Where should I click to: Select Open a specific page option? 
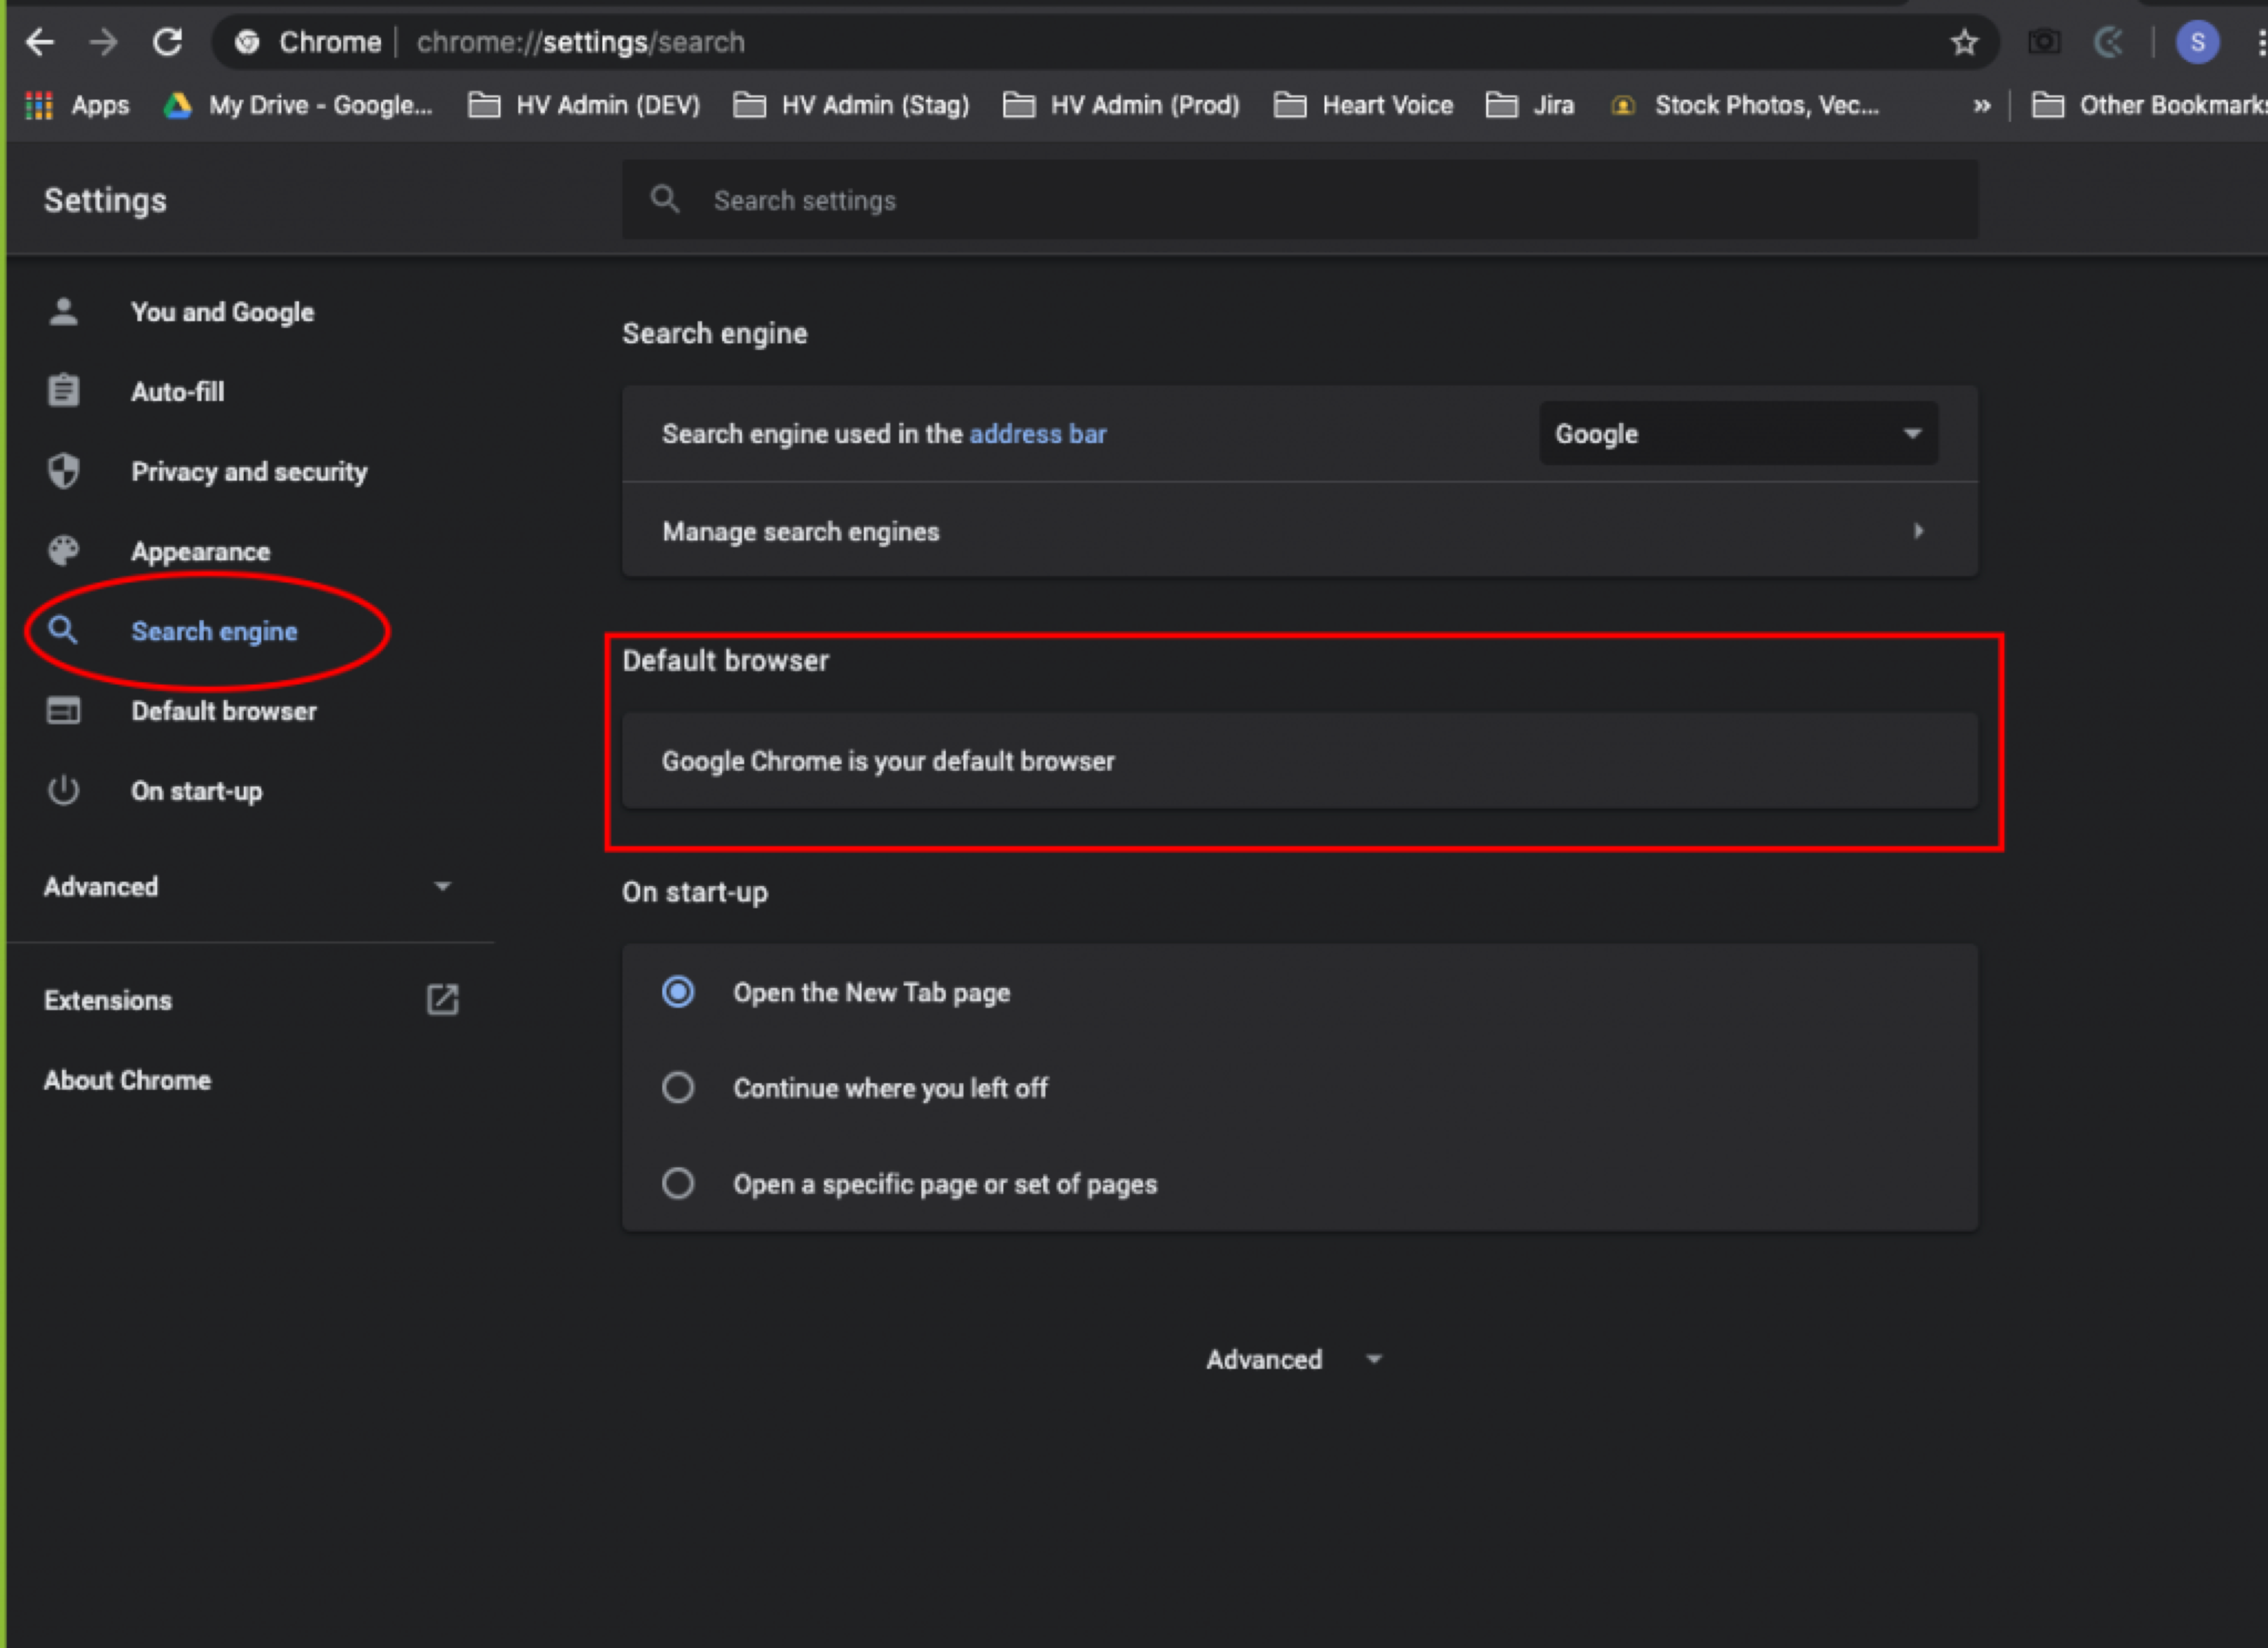678,1184
